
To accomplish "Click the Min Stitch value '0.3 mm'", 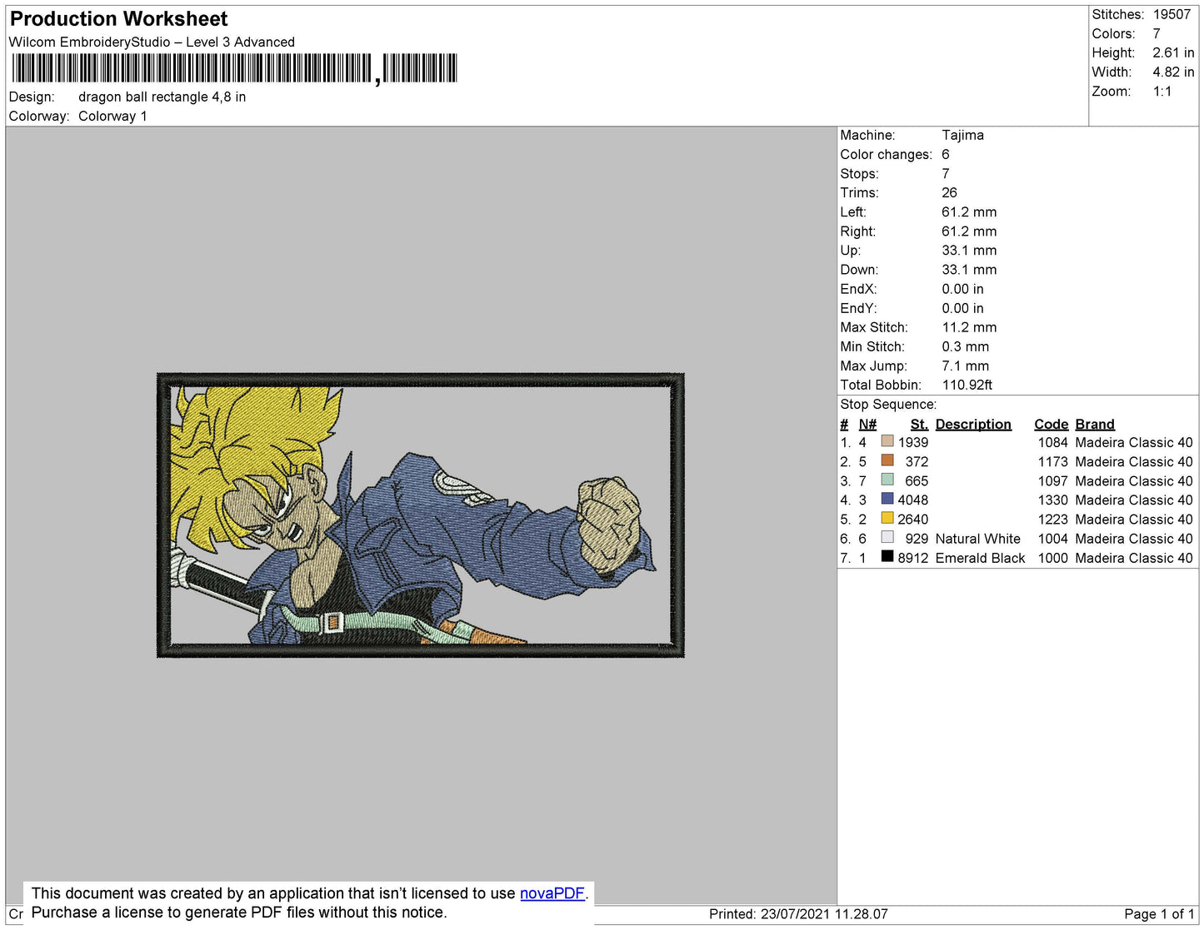I will click(965, 346).
